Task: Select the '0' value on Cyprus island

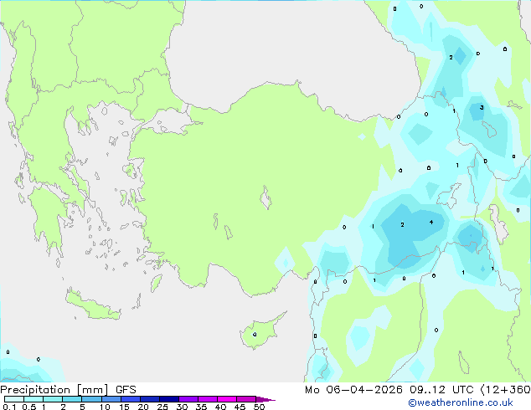Action: pyautogui.click(x=255, y=335)
